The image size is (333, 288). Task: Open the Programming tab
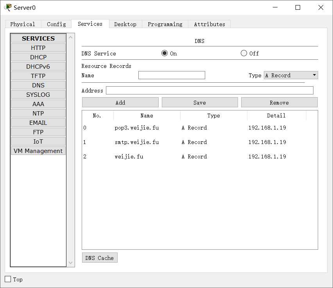click(165, 24)
